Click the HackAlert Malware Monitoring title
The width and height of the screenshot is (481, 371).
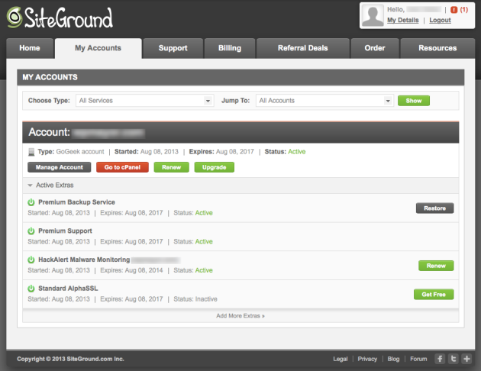84,260
